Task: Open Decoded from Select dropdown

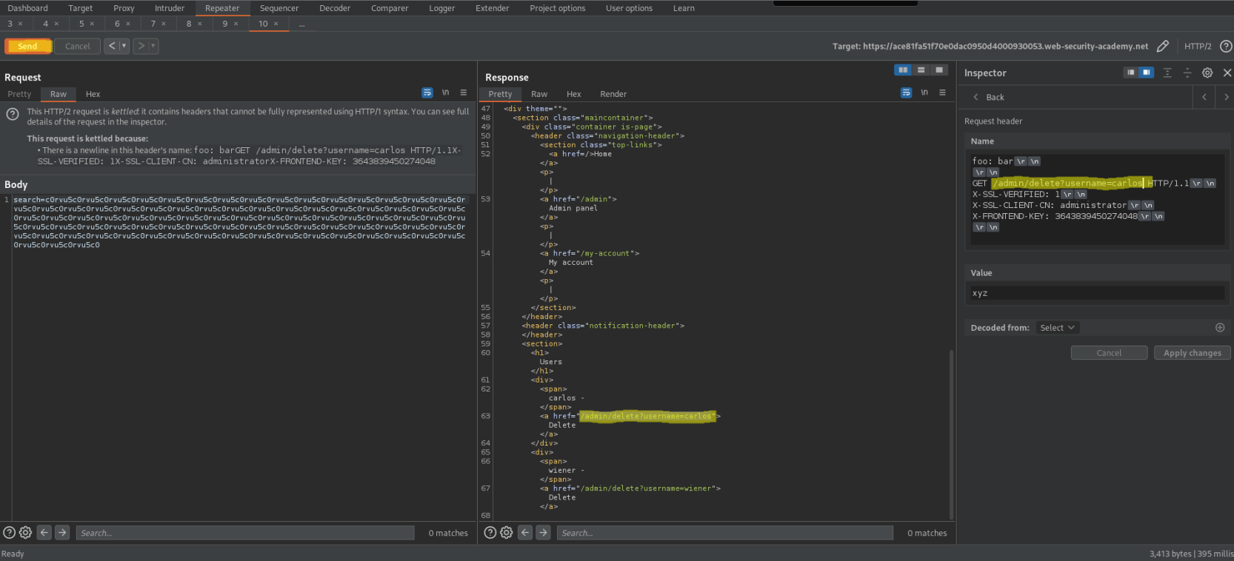Action: click(x=1057, y=328)
